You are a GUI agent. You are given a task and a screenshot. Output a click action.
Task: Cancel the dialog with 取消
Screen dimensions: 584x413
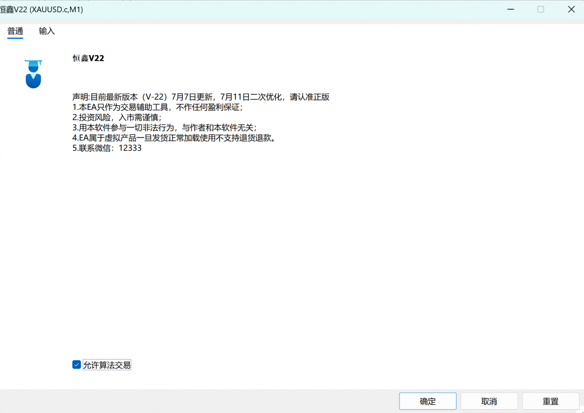[x=489, y=401]
